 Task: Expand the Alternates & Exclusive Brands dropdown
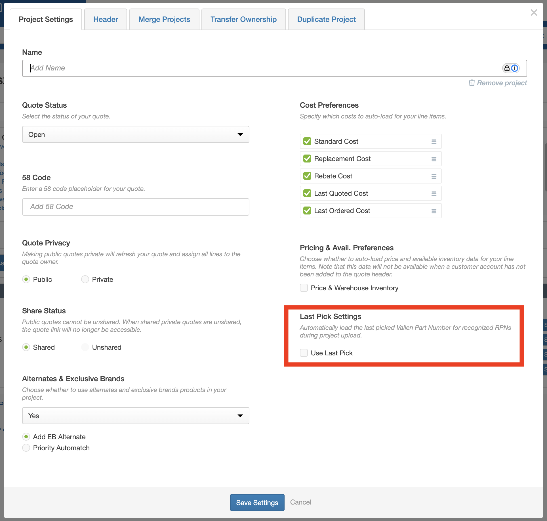(136, 416)
